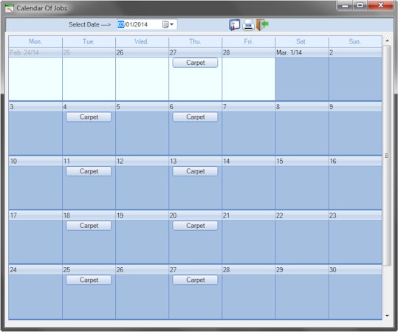Select day 9 in the calendar
The image size is (398, 332).
point(355,128)
